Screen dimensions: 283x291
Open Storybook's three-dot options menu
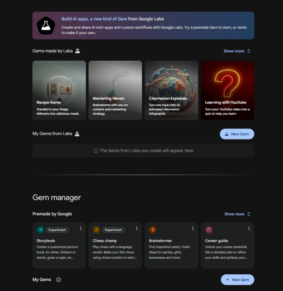81,229
